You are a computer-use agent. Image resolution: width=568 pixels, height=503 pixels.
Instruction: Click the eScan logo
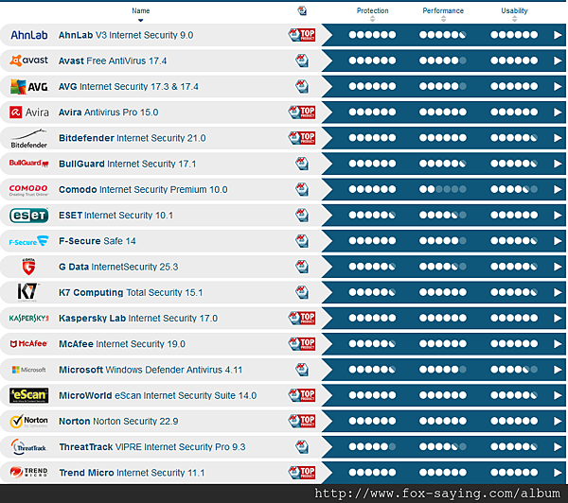click(x=29, y=395)
